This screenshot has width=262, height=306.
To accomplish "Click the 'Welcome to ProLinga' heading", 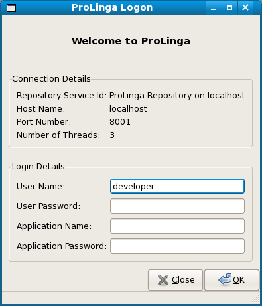I will point(131,41).
